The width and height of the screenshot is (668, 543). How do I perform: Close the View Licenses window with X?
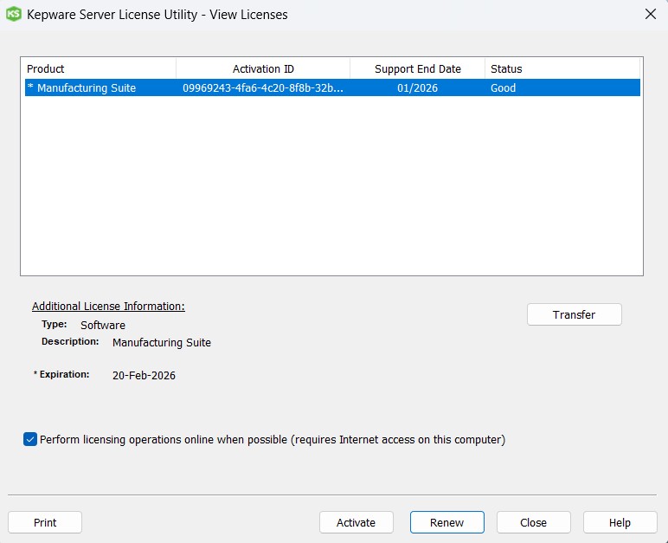click(x=650, y=14)
